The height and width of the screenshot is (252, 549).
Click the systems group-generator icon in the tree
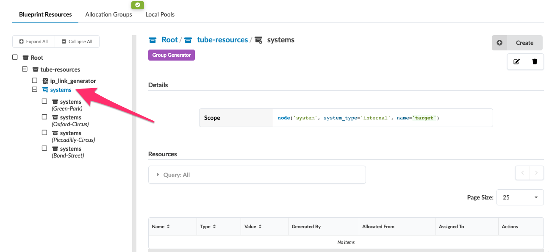pyautogui.click(x=45, y=89)
